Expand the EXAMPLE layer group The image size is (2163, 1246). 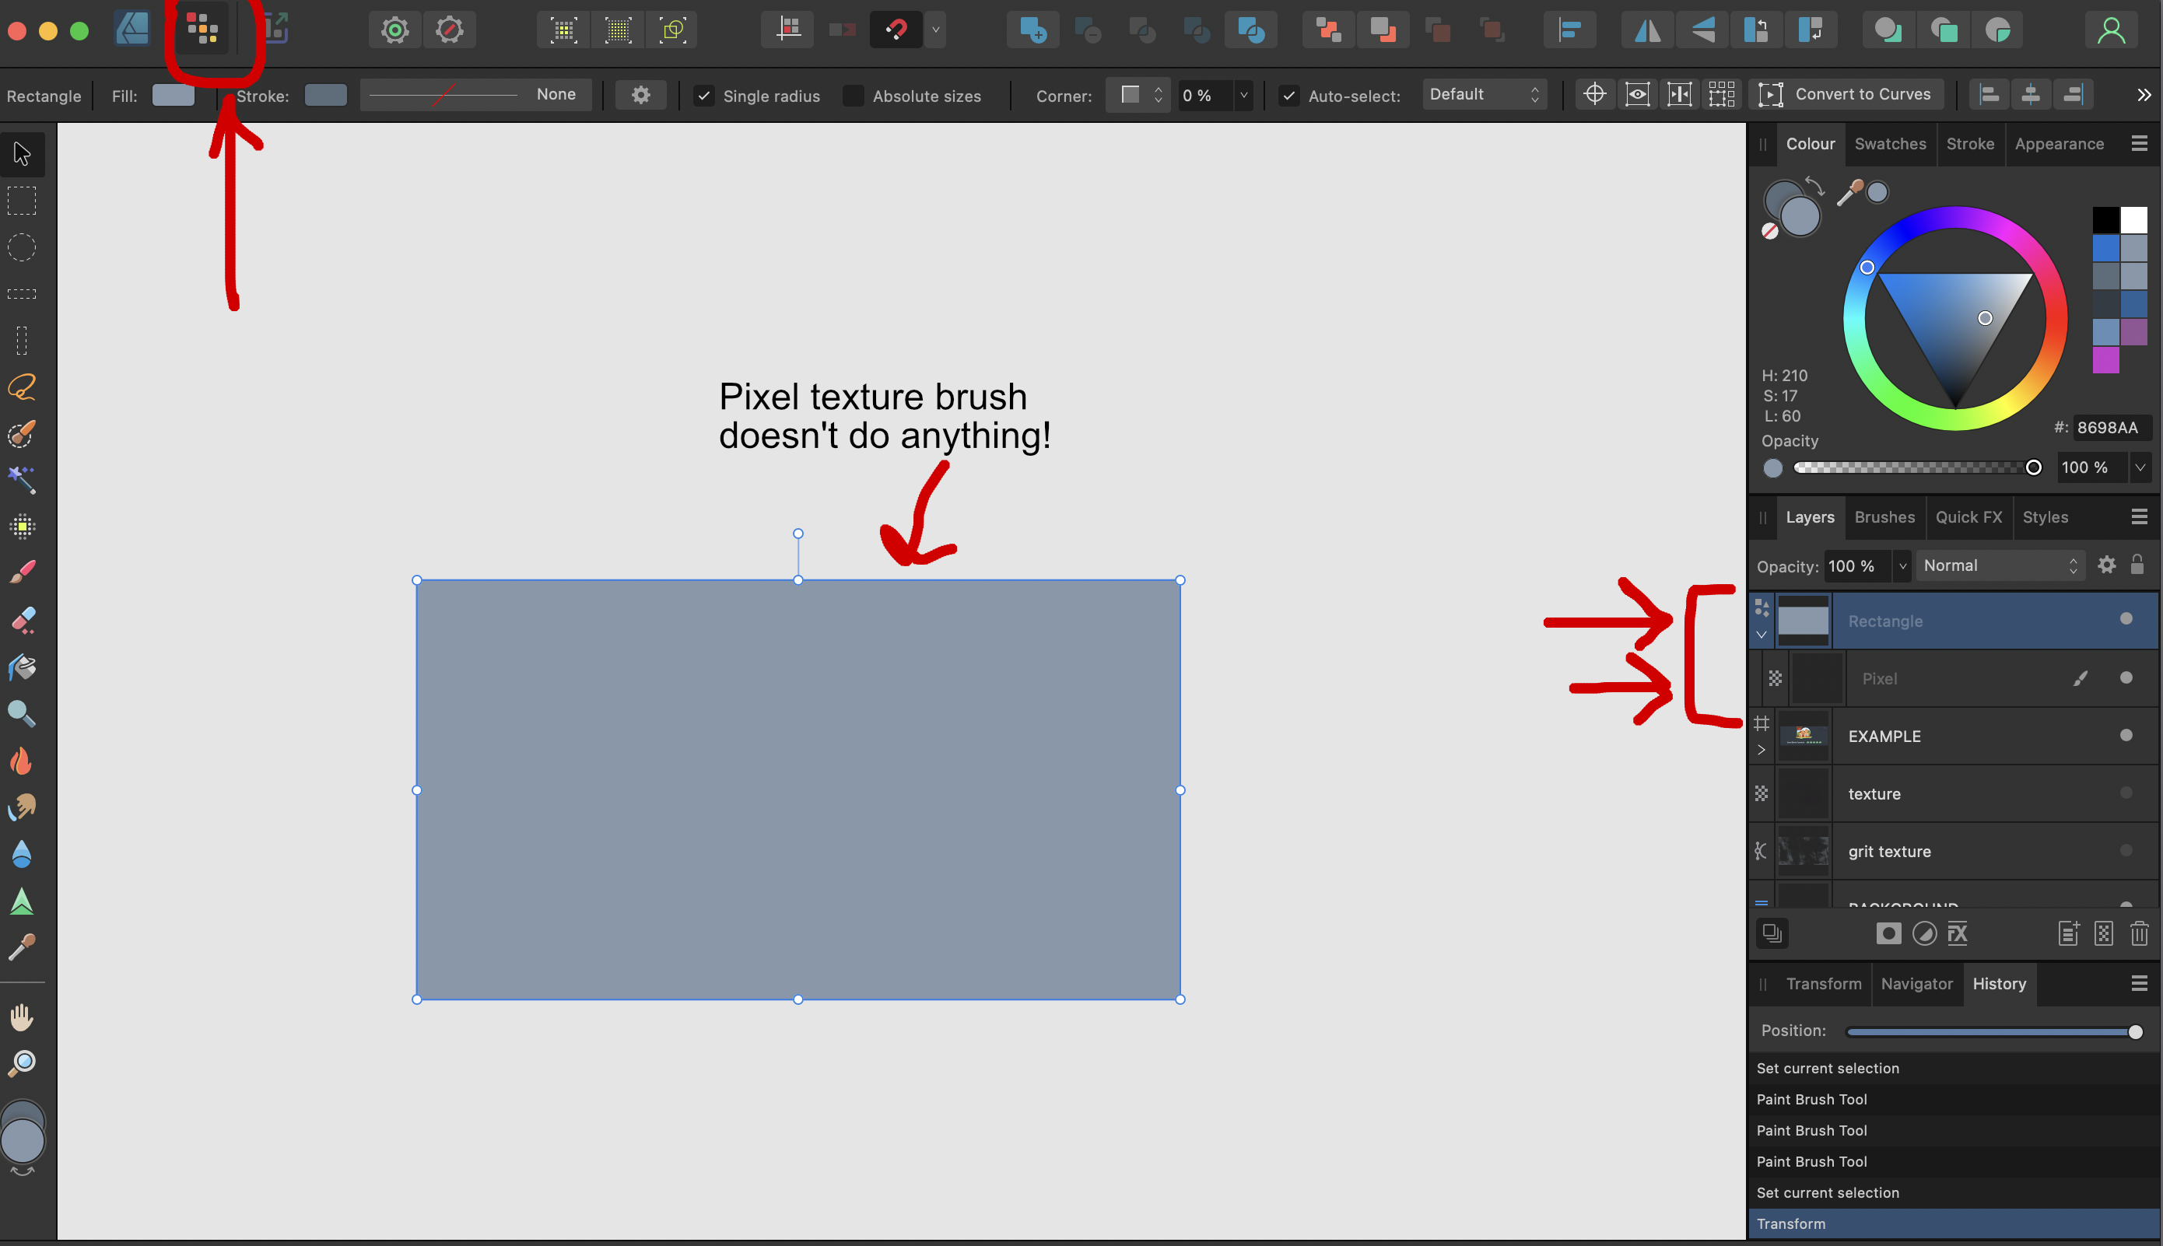(x=1762, y=750)
